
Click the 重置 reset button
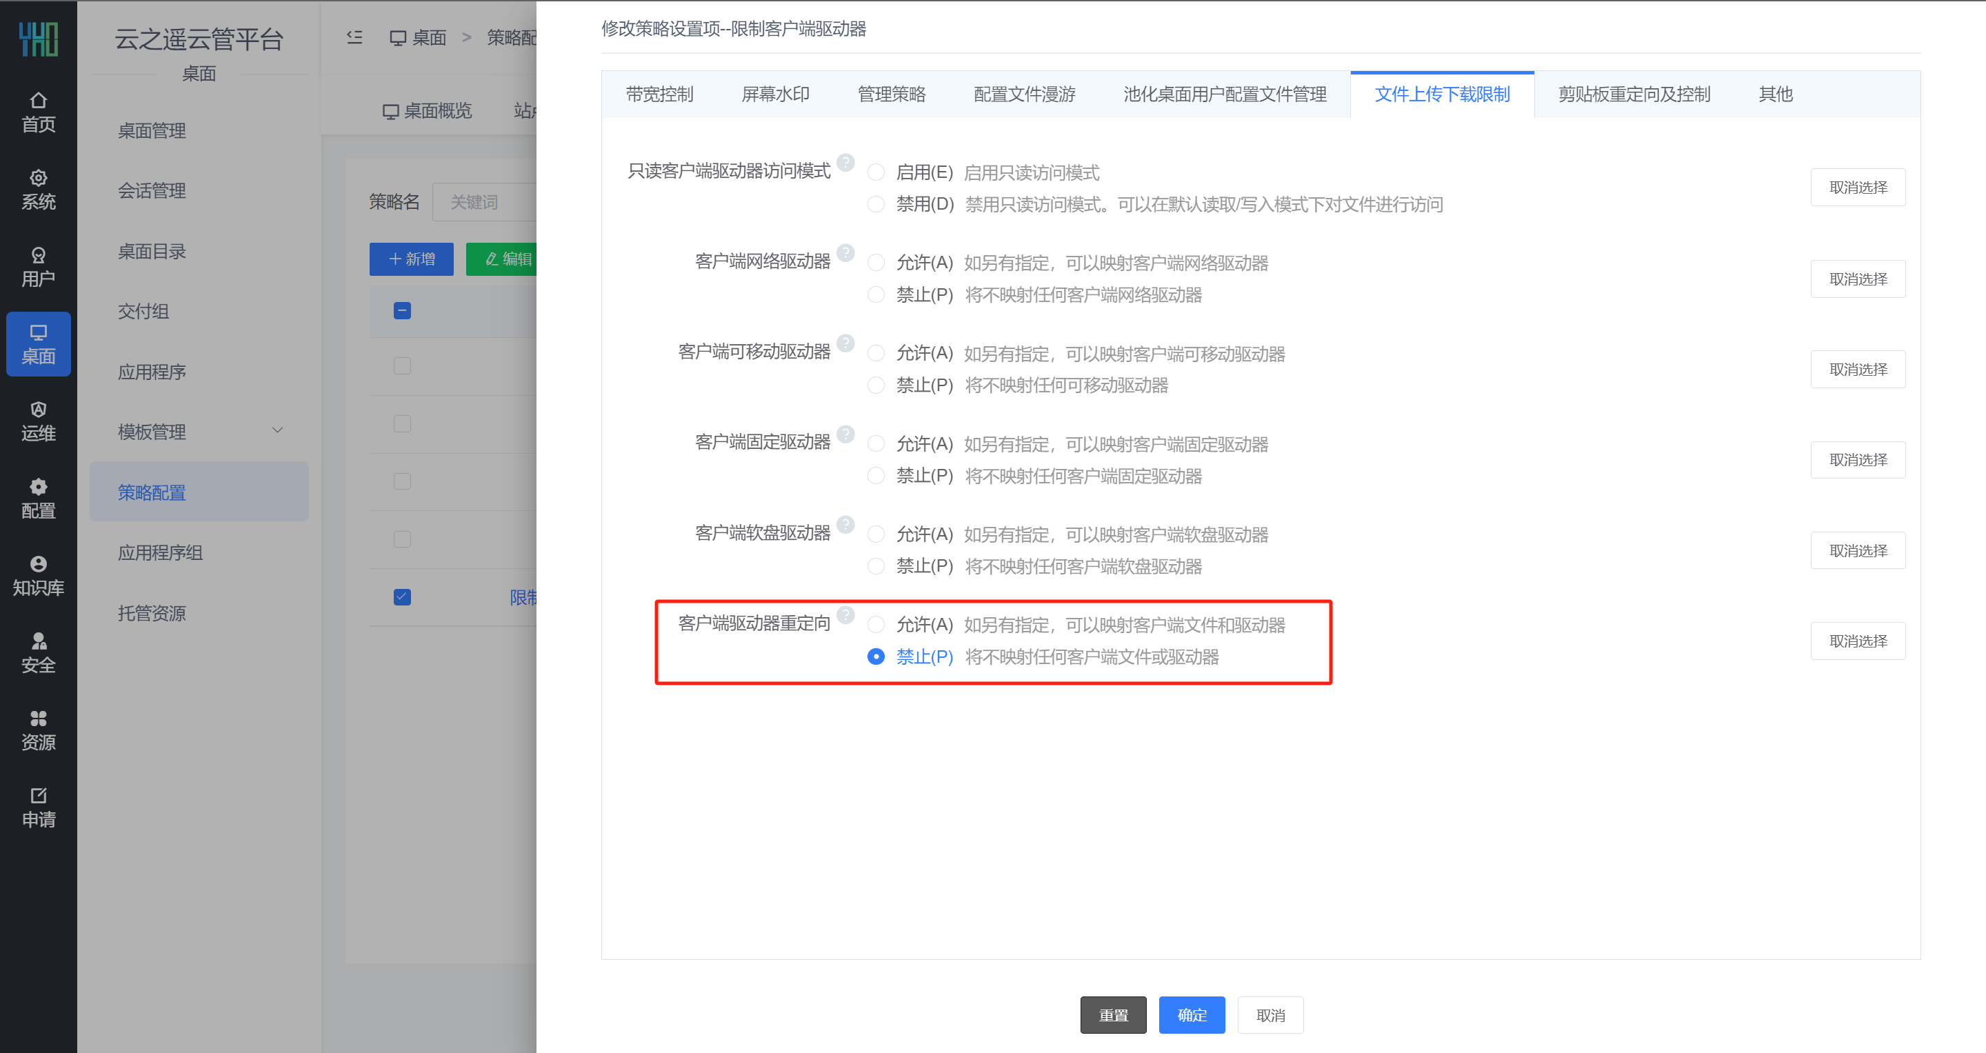click(x=1113, y=1015)
